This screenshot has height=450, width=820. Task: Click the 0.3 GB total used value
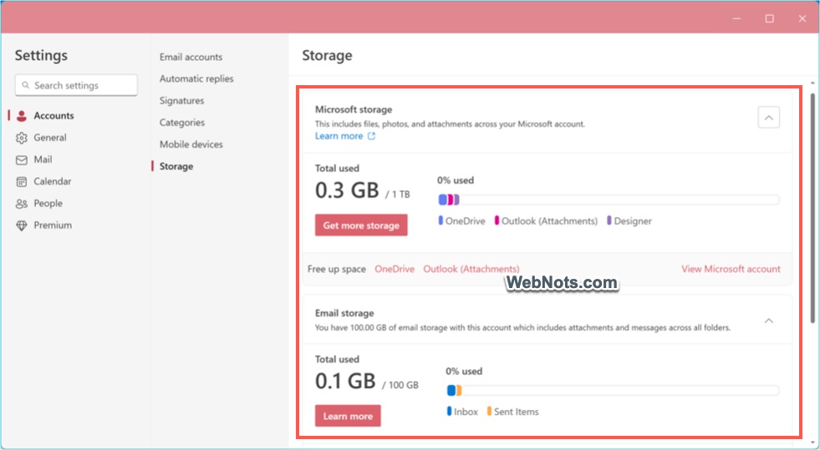[347, 190]
